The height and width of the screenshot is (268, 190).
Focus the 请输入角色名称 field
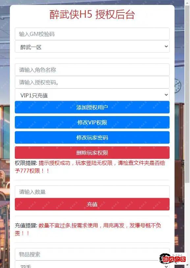[x=92, y=70]
